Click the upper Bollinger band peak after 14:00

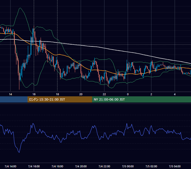(20, 8)
